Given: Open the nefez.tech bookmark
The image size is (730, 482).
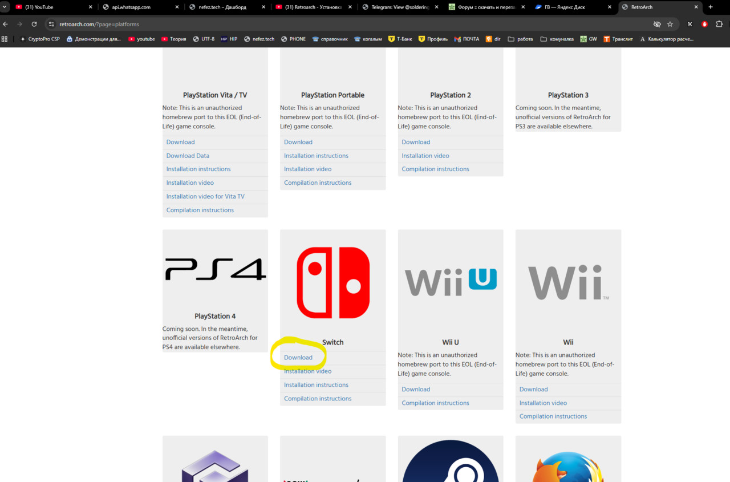Looking at the screenshot, I should tap(259, 39).
